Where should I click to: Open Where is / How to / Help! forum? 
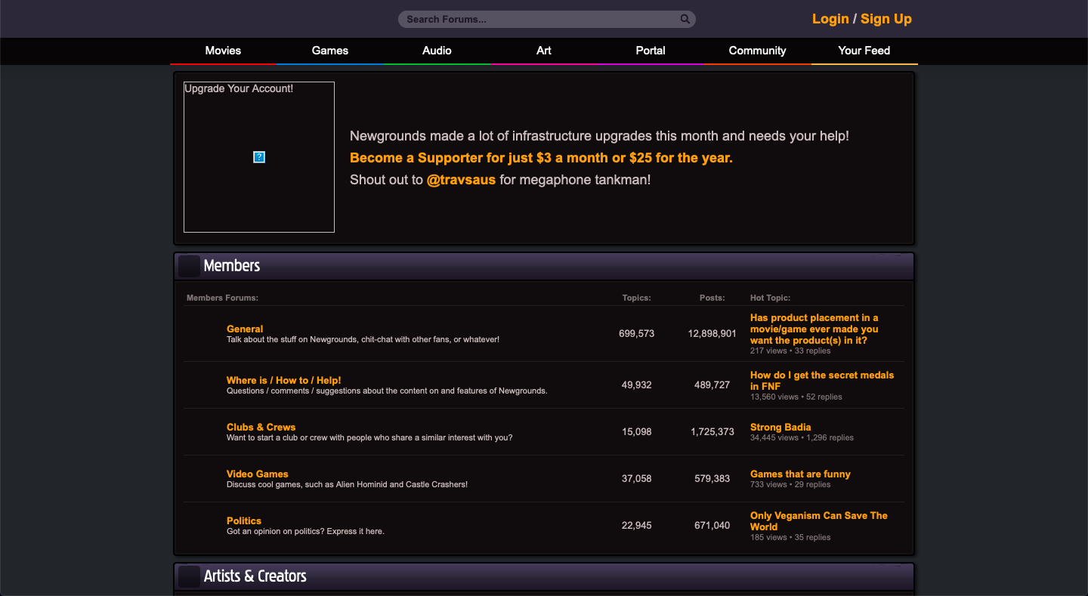pyautogui.click(x=284, y=380)
